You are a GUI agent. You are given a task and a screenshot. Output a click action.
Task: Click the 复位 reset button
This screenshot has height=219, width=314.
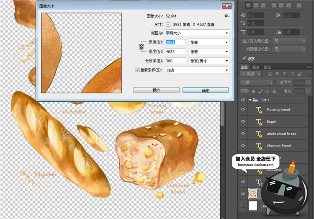(x=156, y=90)
